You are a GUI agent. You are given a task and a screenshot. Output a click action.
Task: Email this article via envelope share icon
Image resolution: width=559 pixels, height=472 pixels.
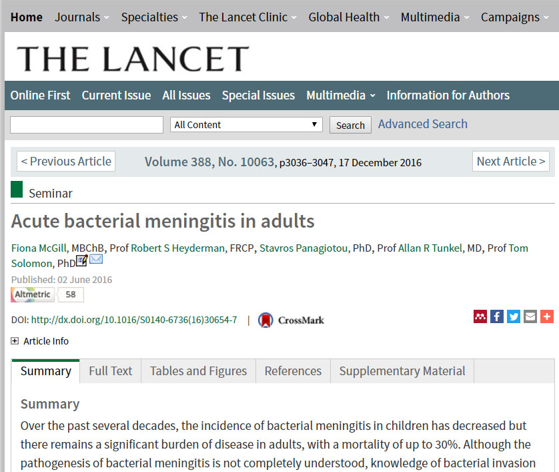(530, 316)
